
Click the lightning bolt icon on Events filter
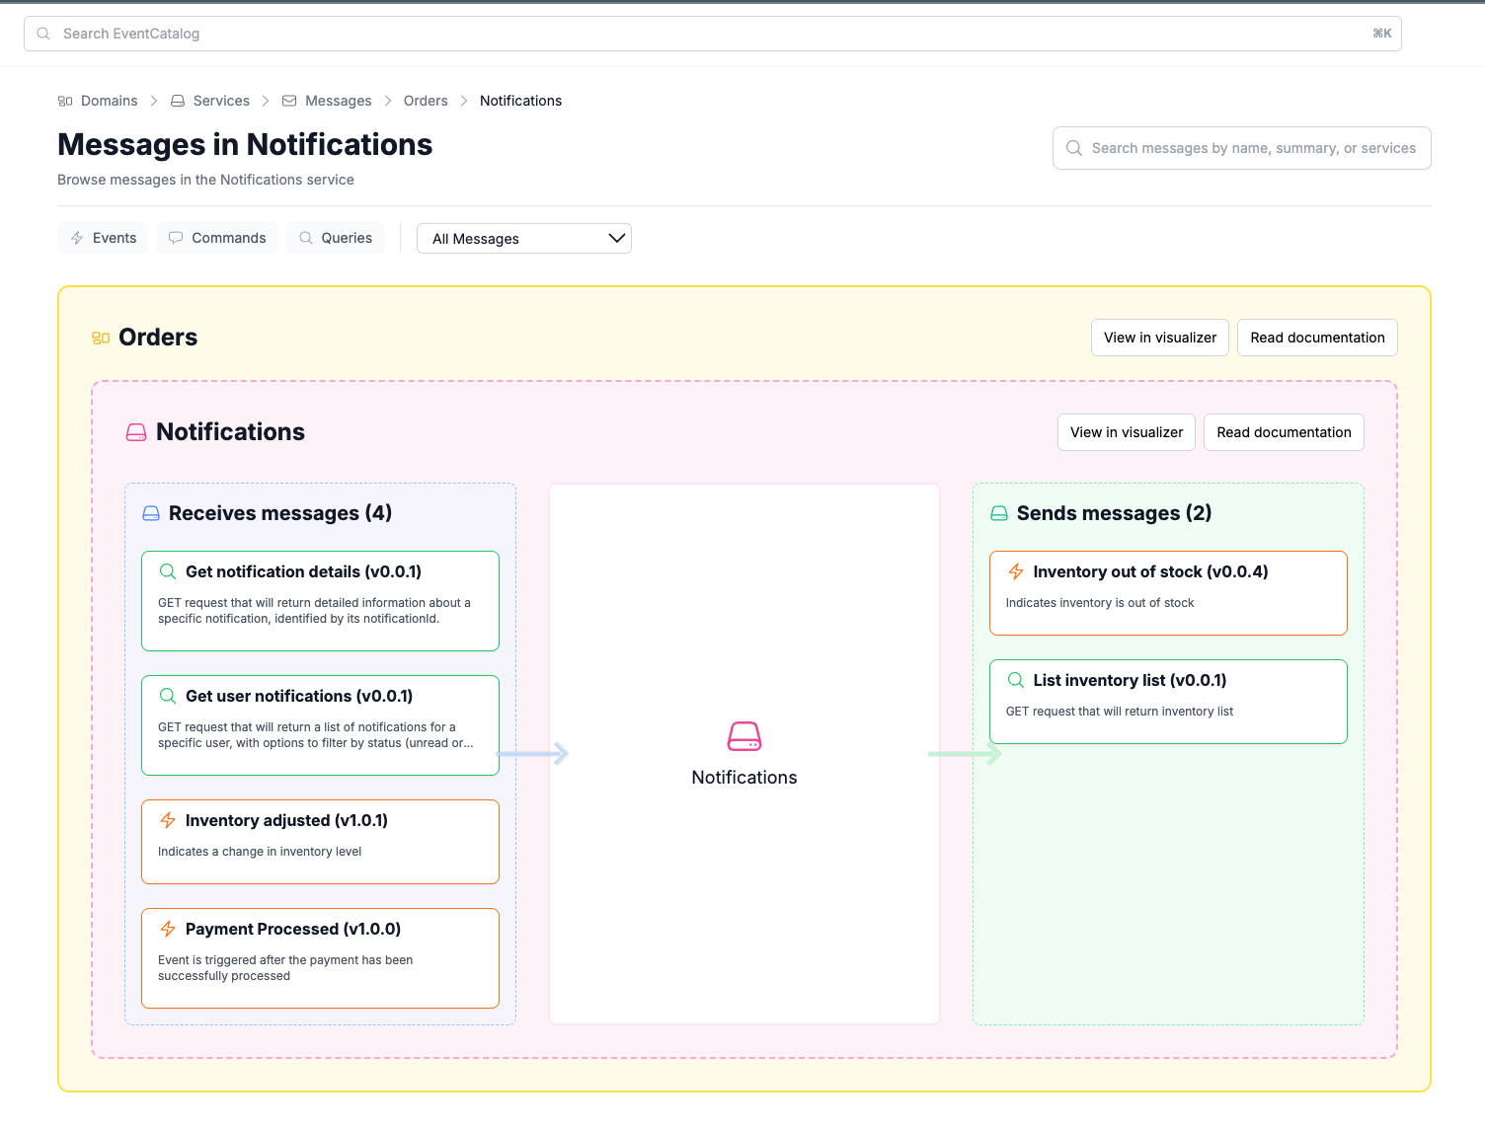(x=77, y=238)
